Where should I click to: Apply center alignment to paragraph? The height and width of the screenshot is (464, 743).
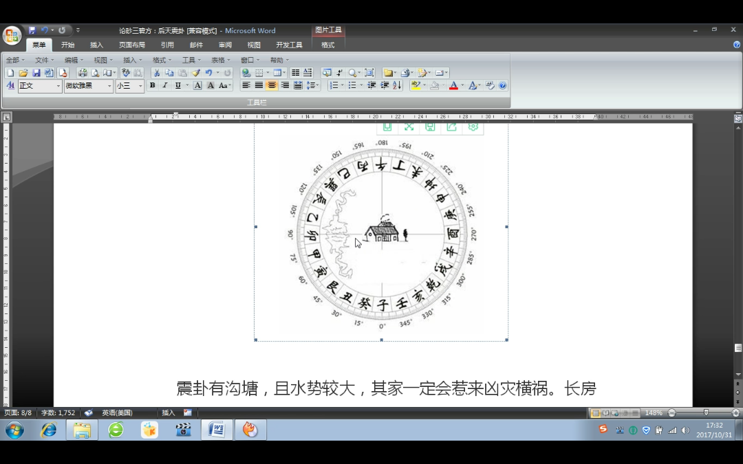click(272, 86)
